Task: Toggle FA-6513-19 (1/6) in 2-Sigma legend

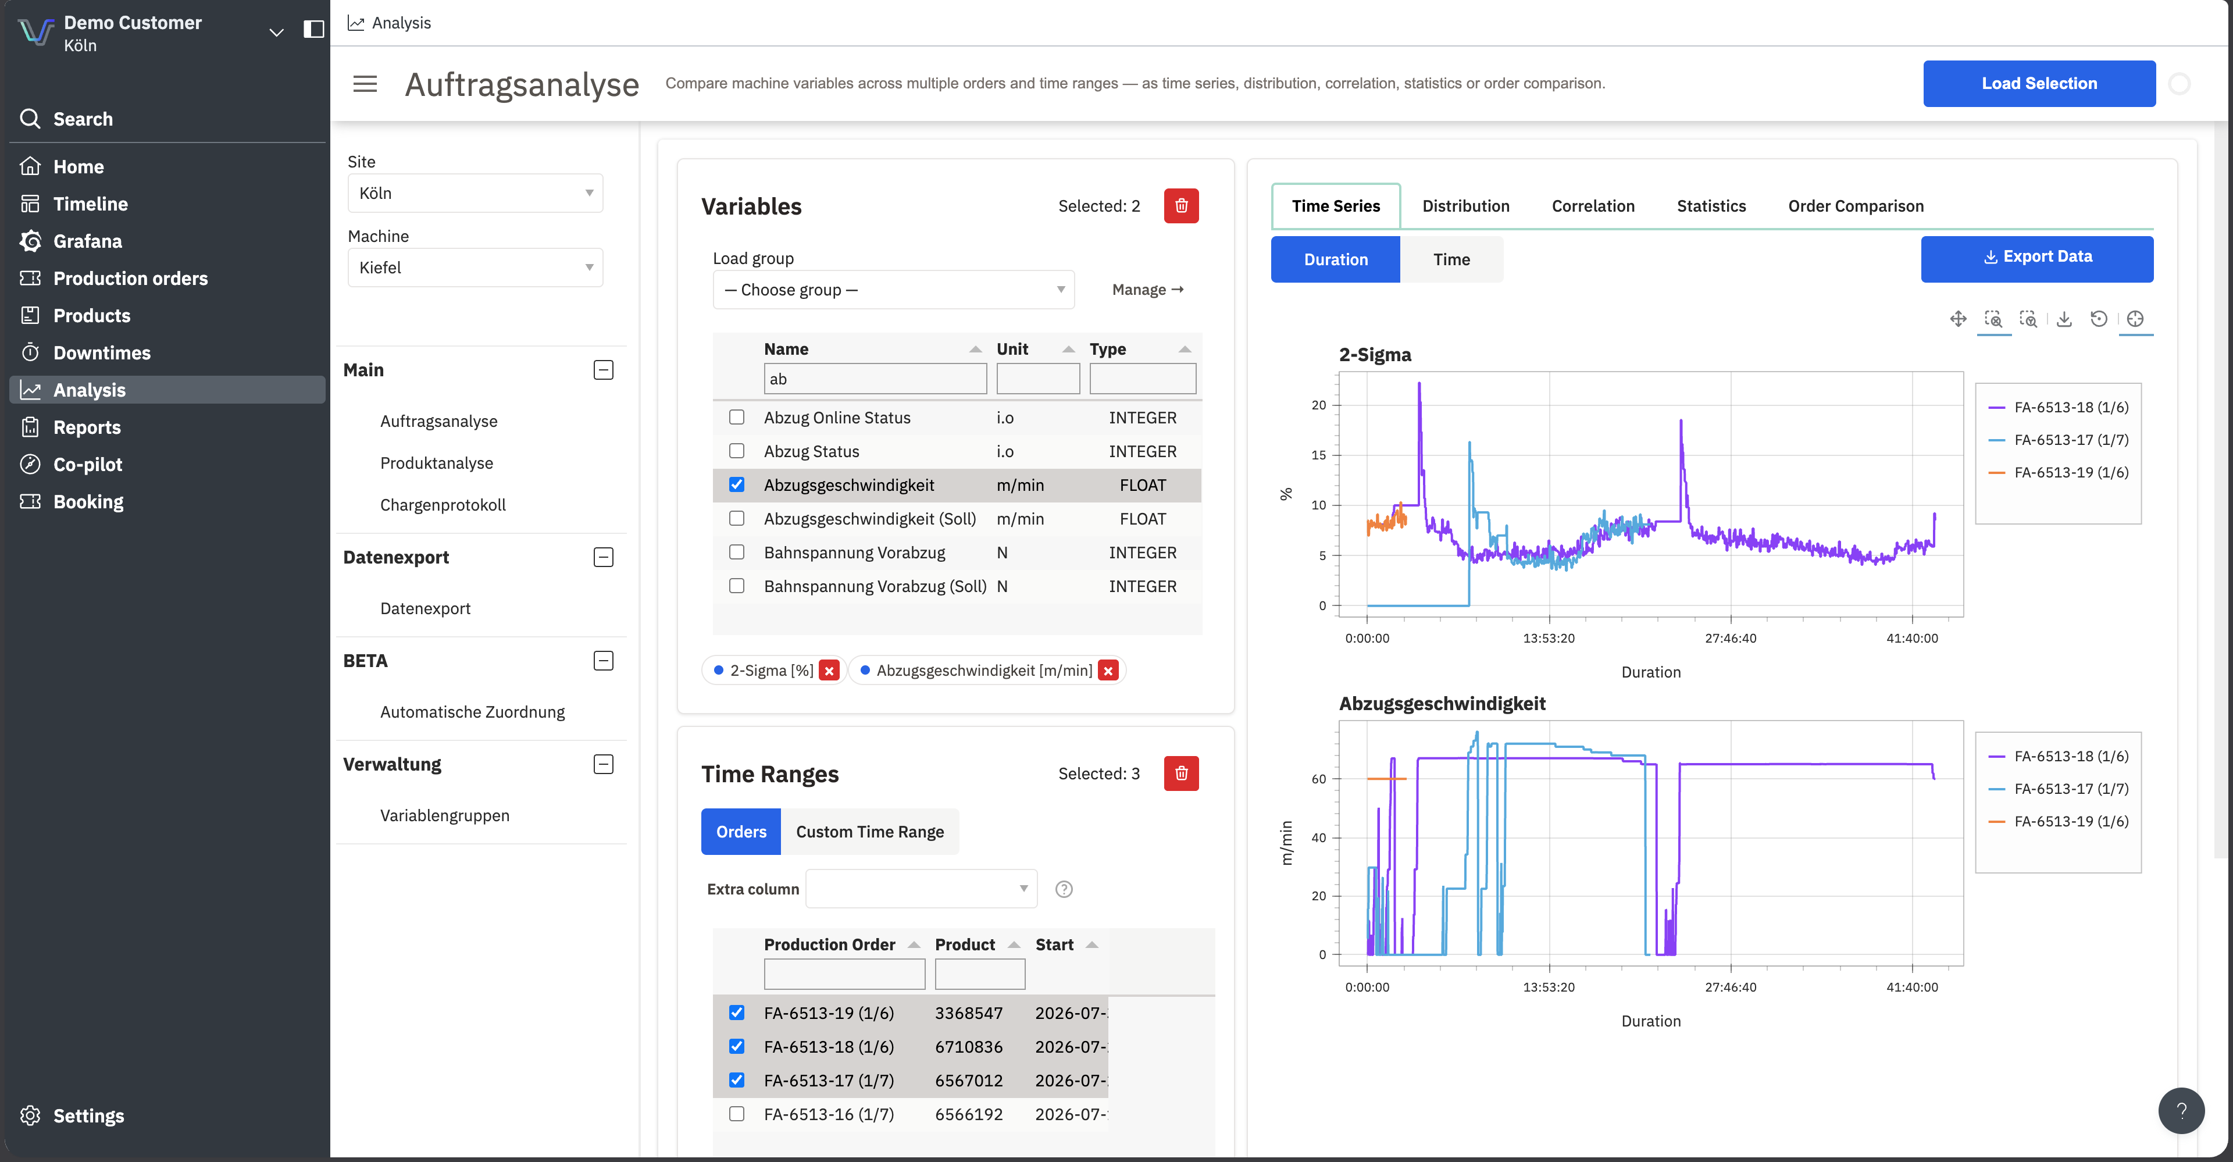Action: (2058, 473)
